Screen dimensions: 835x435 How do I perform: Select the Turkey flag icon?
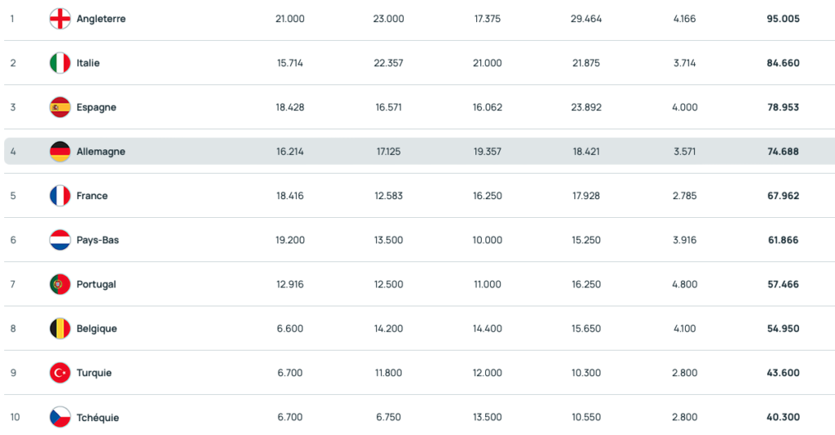coord(60,373)
